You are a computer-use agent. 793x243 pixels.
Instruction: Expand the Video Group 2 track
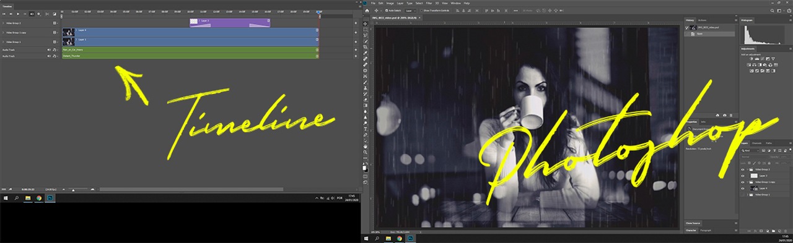tap(3, 23)
